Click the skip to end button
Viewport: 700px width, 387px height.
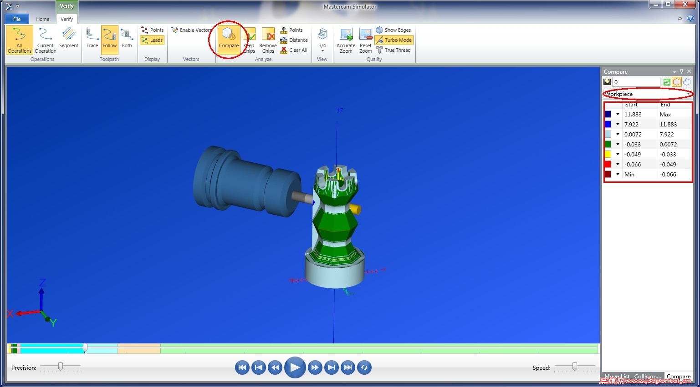coord(348,367)
